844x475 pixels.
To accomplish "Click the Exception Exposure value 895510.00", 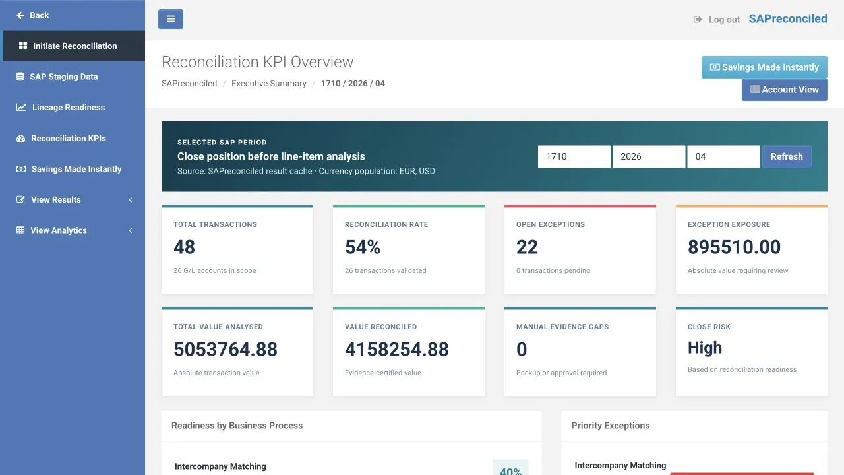I will point(735,247).
